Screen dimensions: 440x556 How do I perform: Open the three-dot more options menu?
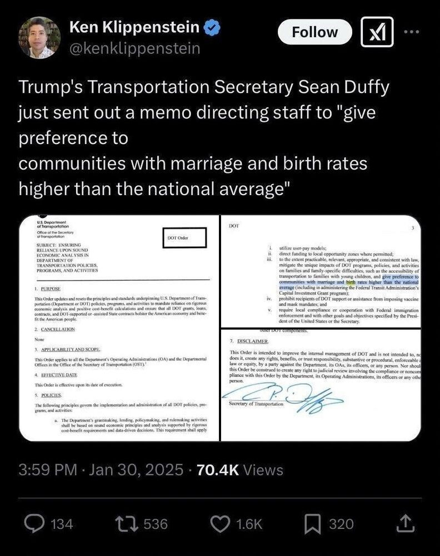412,32
